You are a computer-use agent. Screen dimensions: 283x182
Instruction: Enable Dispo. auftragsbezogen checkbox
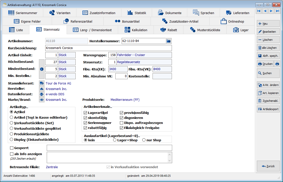click(121, 123)
